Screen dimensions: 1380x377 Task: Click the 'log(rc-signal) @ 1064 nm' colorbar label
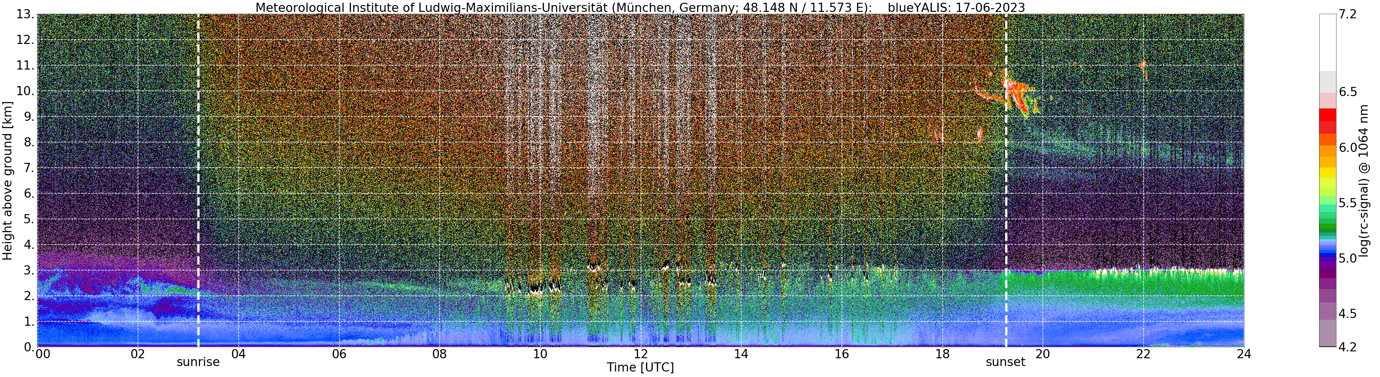click(x=1365, y=181)
